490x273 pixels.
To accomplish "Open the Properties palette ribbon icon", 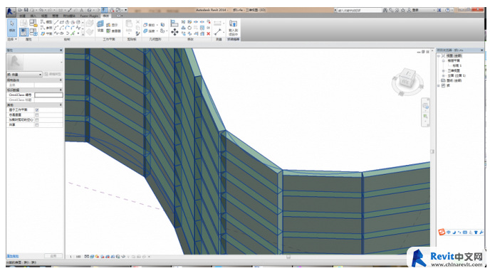I will point(24,32).
